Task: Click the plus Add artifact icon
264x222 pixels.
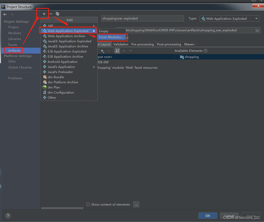Action: 44,14
